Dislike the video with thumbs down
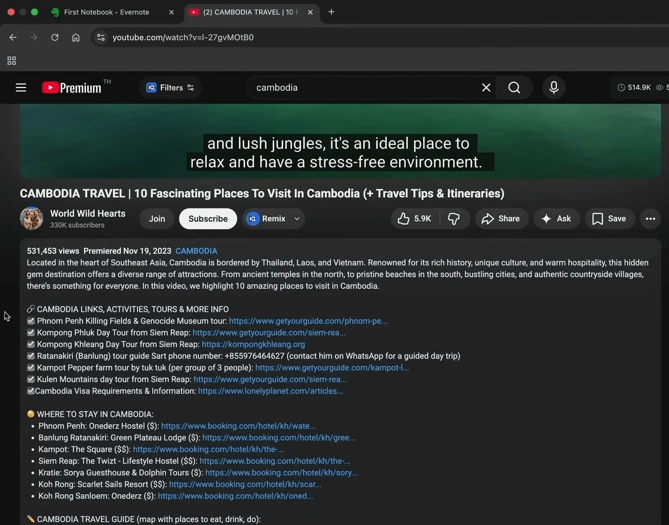 (454, 219)
